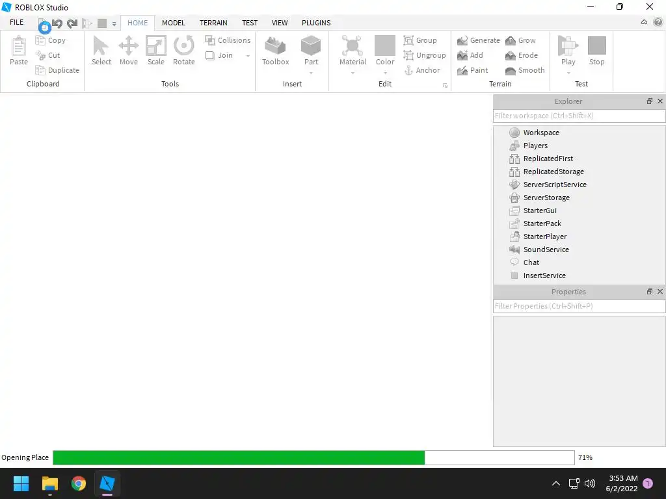This screenshot has height=499, width=666.
Task: Show hidden icons in system tray
Action: [x=555, y=483]
